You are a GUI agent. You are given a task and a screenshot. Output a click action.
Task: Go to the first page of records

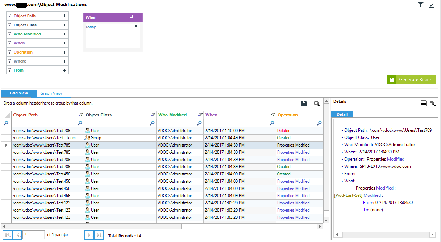point(7,235)
